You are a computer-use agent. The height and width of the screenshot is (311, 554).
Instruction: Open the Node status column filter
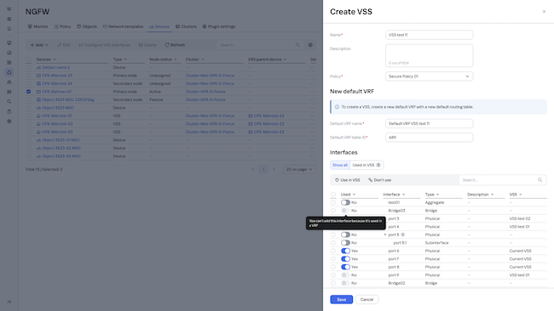click(x=176, y=59)
